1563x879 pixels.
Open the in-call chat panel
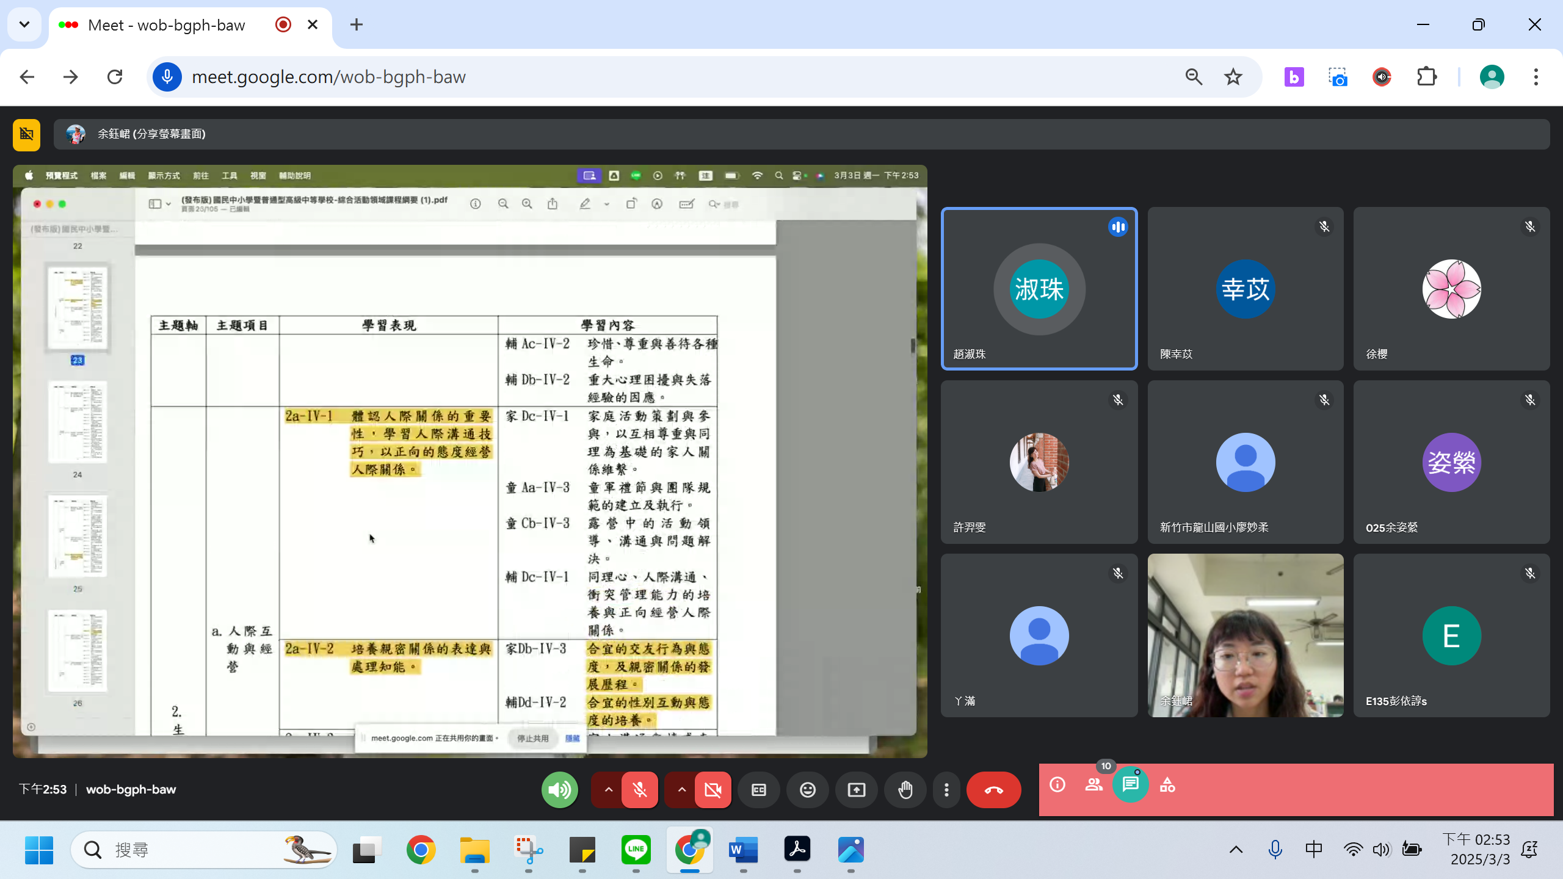pyautogui.click(x=1130, y=784)
